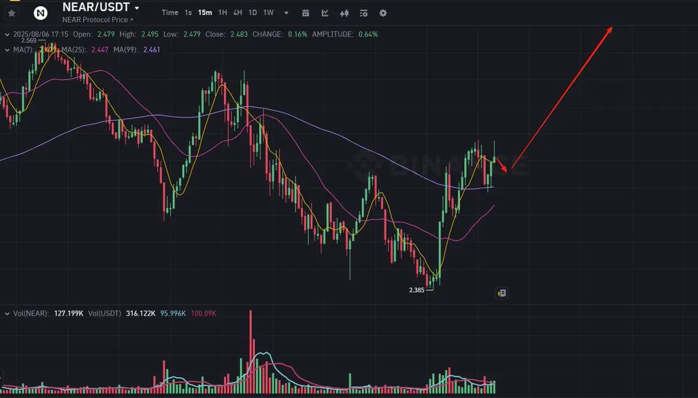Click the AMPLITUDE value 0.64%
Viewport: 698px width, 398px height.
pos(368,34)
